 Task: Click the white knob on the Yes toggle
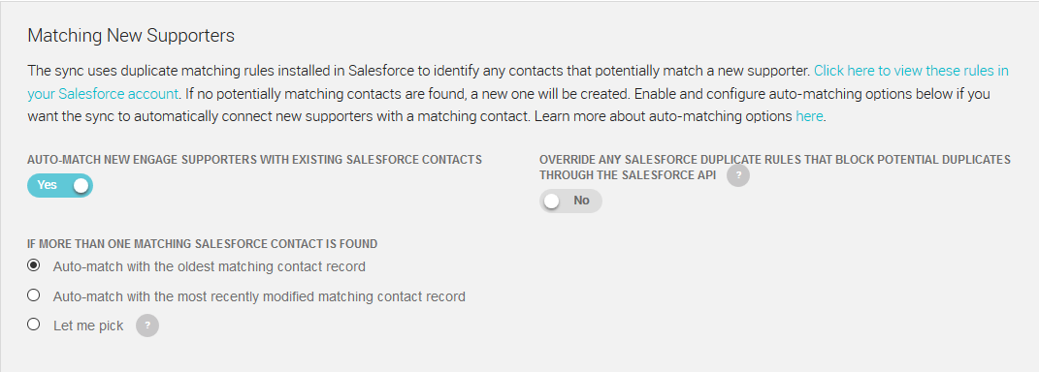[81, 185]
